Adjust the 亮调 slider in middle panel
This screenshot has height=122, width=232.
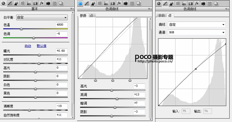117,99
